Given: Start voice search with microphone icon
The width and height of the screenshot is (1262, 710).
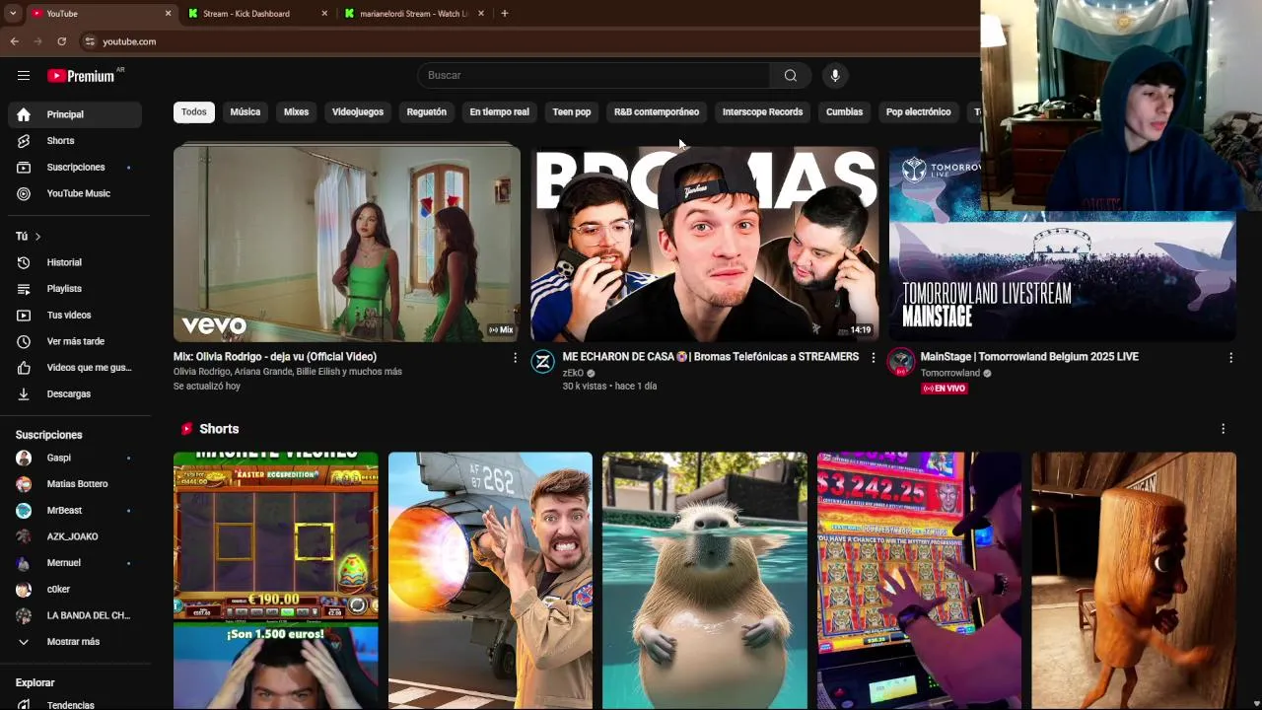Looking at the screenshot, I should pyautogui.click(x=835, y=75).
